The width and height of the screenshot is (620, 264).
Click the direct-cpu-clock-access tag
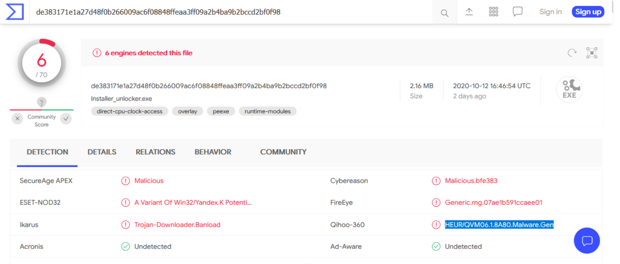coord(130,111)
